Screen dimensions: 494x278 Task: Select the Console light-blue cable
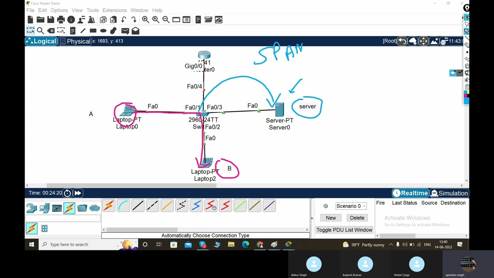pyautogui.click(x=123, y=206)
